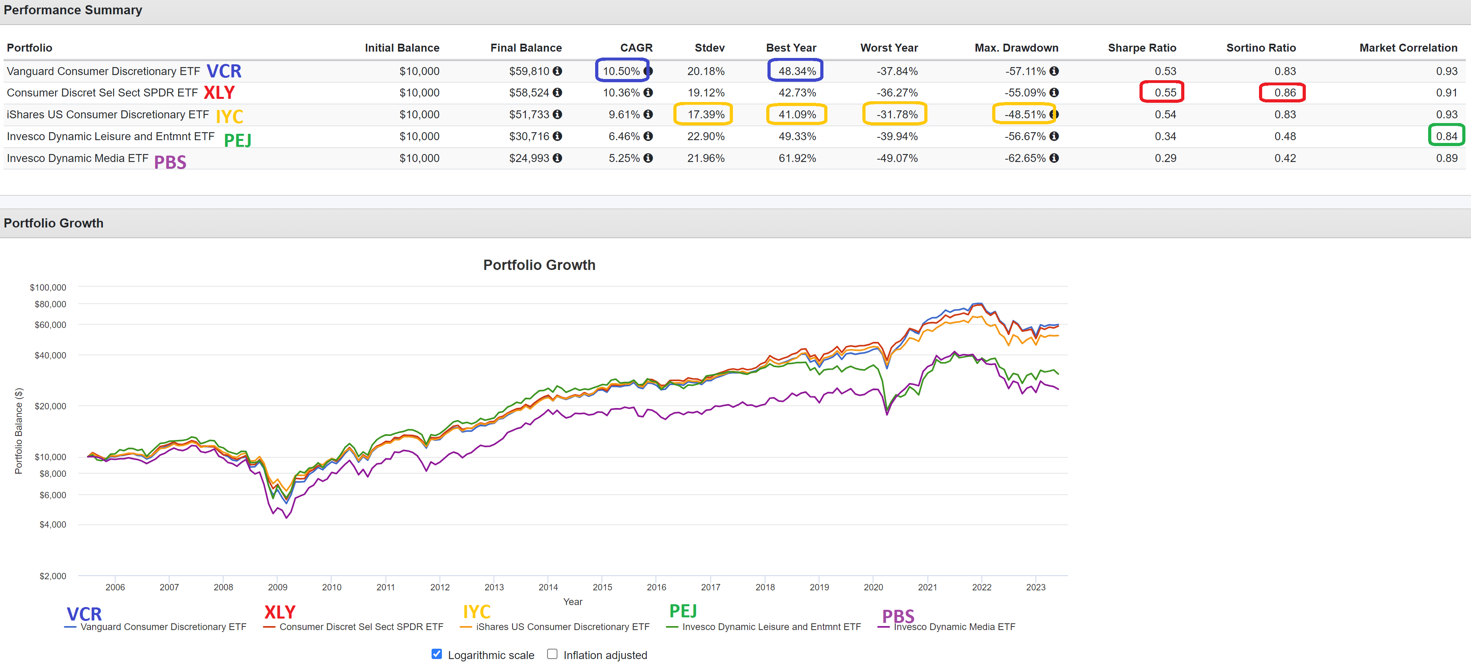The width and height of the screenshot is (1471, 663).
Task: Toggle Consumer Discret Sel Sect SPDR legend entry
Action: point(353,627)
